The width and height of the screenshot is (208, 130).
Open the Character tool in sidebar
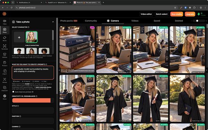pos(5,89)
